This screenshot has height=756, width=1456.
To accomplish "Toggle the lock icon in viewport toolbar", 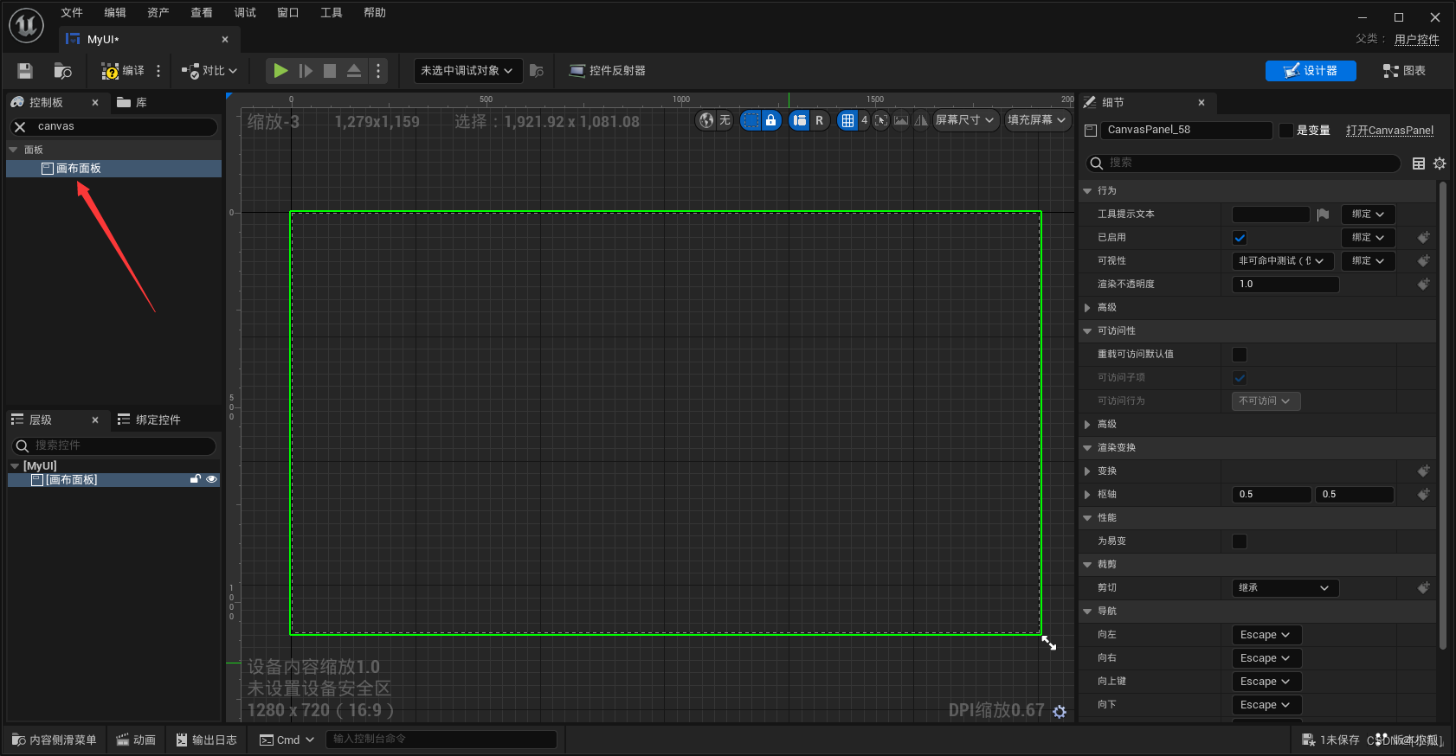I will (770, 120).
